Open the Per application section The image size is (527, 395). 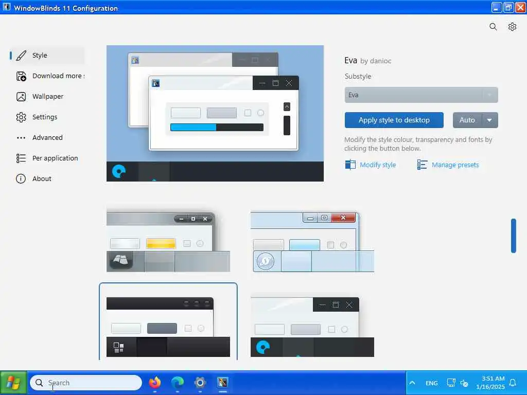(x=55, y=158)
